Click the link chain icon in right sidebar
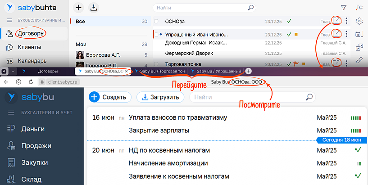This screenshot has width=368, height=185. [x=359, y=60]
